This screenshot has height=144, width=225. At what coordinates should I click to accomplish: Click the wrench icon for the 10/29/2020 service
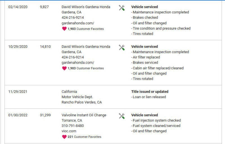121,48
